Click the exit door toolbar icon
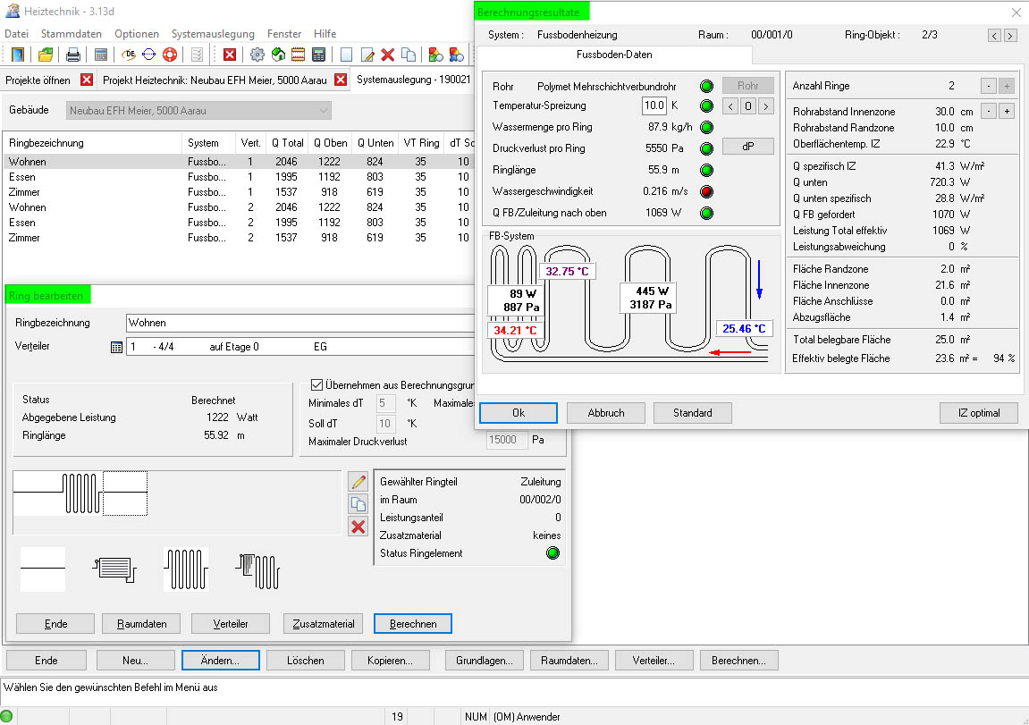This screenshot has width=1029, height=725. 18,55
